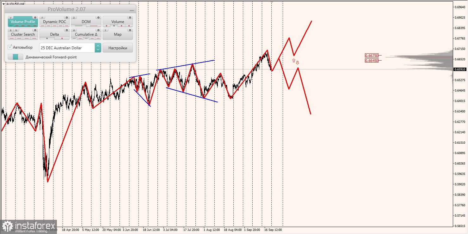Viewport: 468px width, 234px height.
Task: Click the M hotkey tag on Cumulative Δ
Action: pos(74,30)
